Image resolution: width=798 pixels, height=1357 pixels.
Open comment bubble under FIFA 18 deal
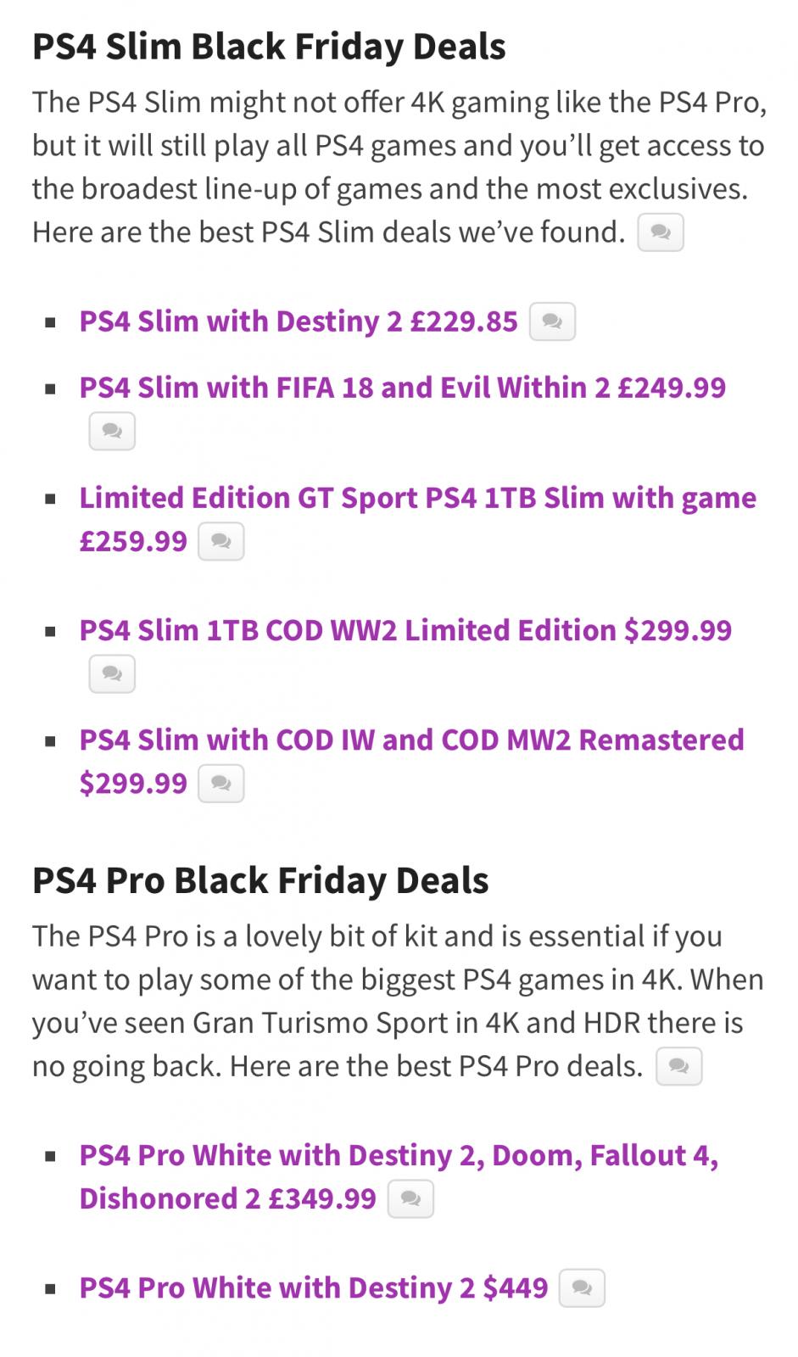tap(112, 431)
